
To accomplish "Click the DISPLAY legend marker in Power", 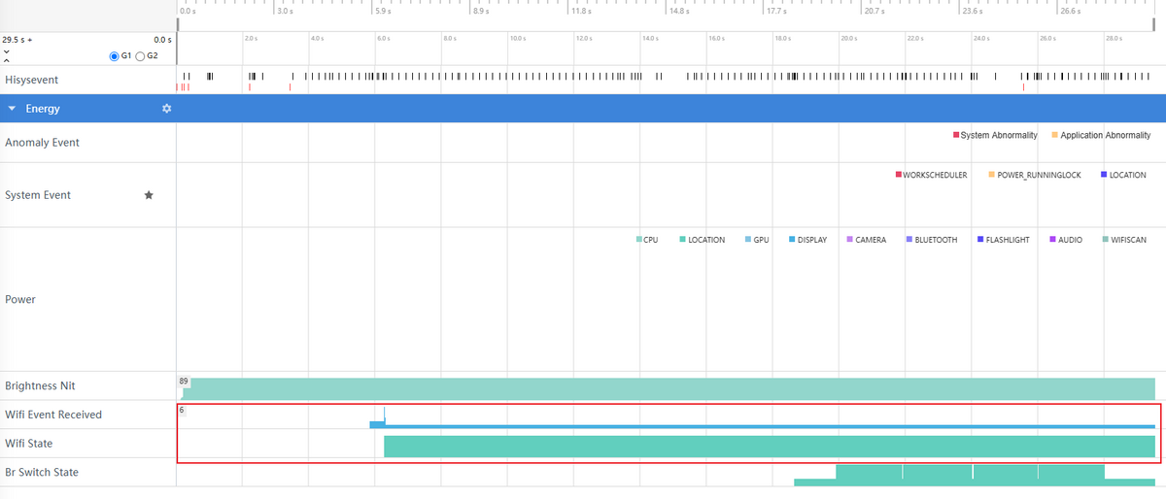I will [792, 240].
